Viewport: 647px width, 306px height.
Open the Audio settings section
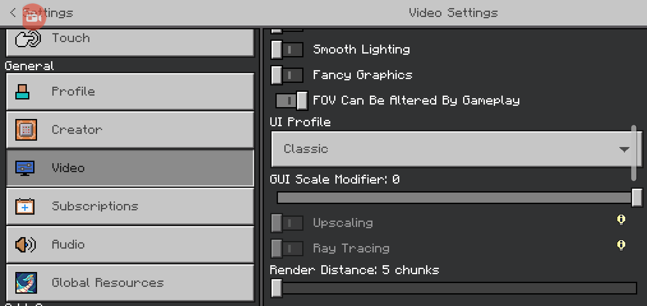130,244
